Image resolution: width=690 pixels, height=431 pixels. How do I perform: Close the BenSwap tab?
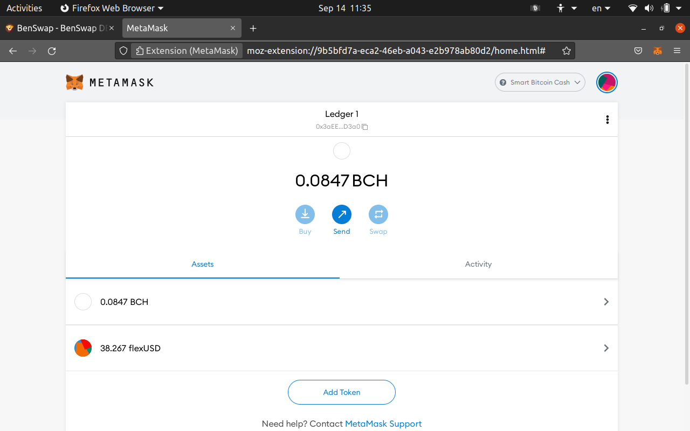coord(112,28)
